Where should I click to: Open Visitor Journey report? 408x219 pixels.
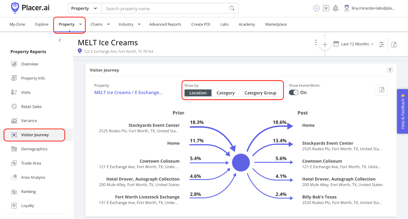(x=34, y=135)
